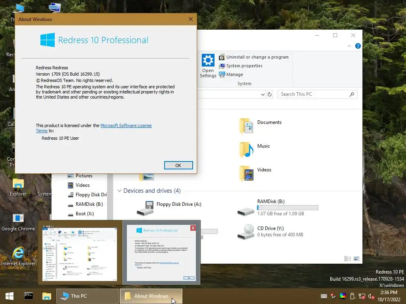Open the Documents folder icon
The image size is (406, 304).
[246, 126]
